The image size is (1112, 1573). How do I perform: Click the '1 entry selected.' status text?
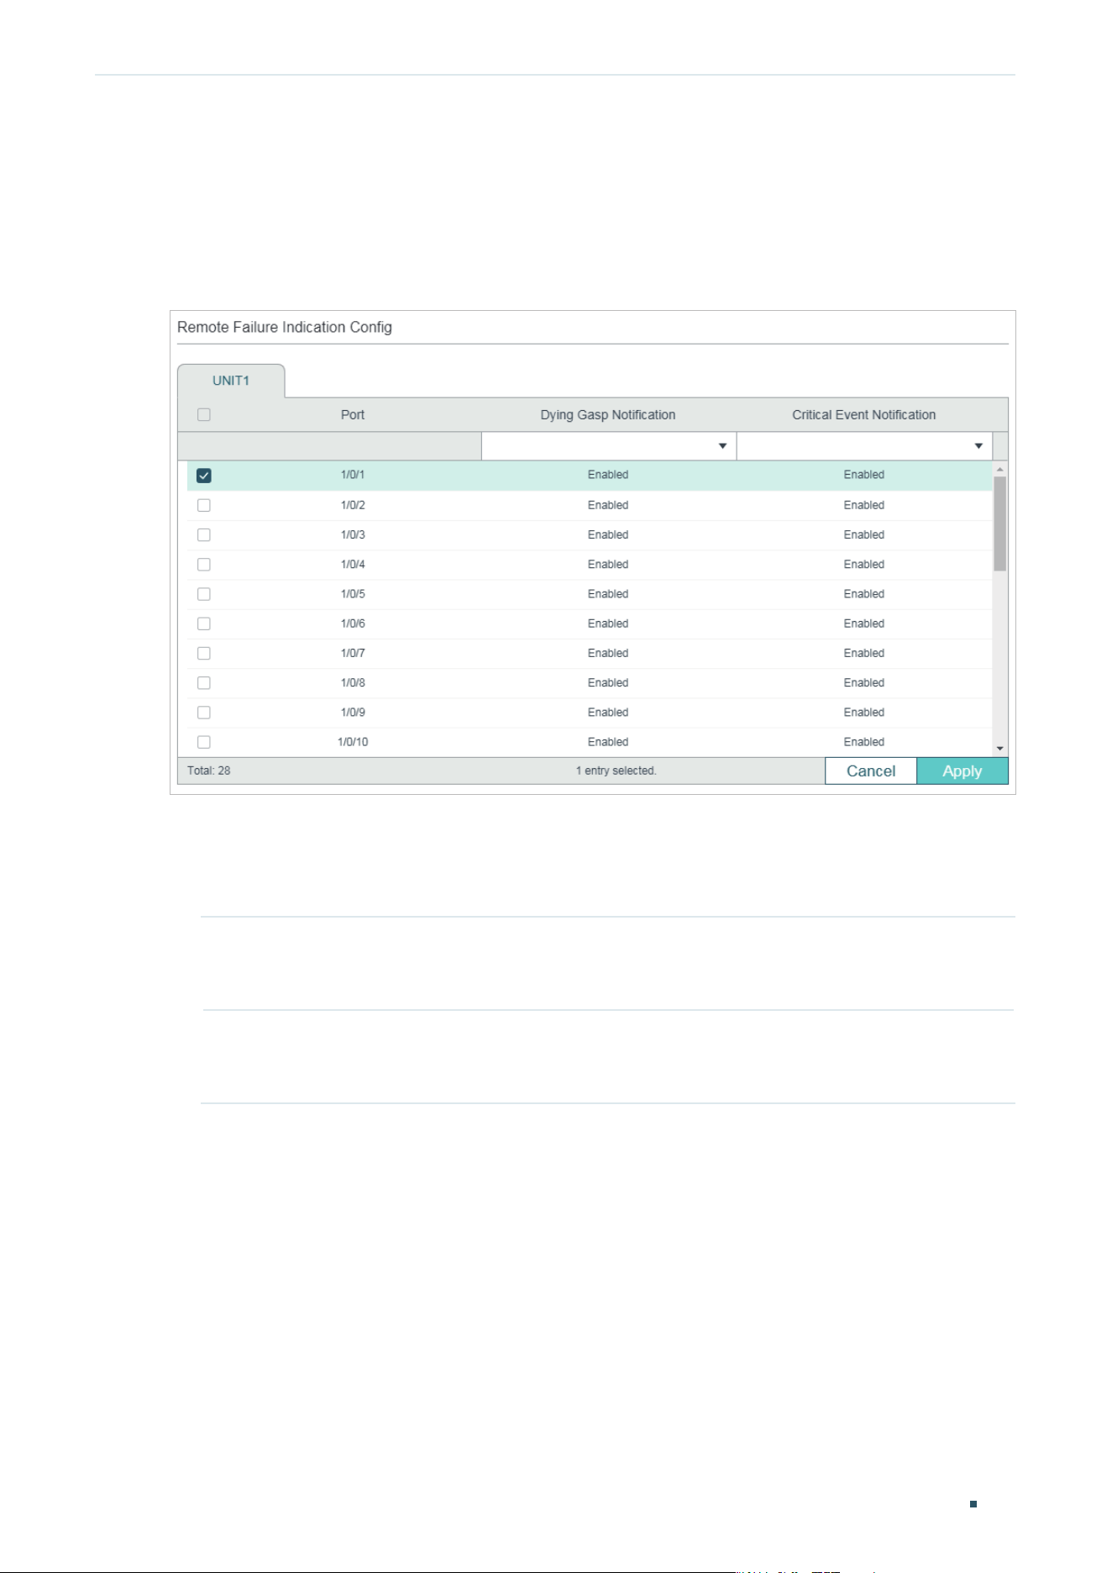pyautogui.click(x=616, y=771)
